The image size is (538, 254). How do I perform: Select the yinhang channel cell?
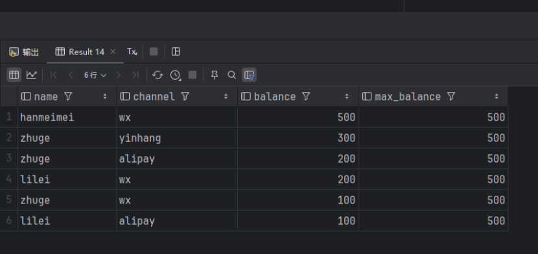[x=177, y=138]
